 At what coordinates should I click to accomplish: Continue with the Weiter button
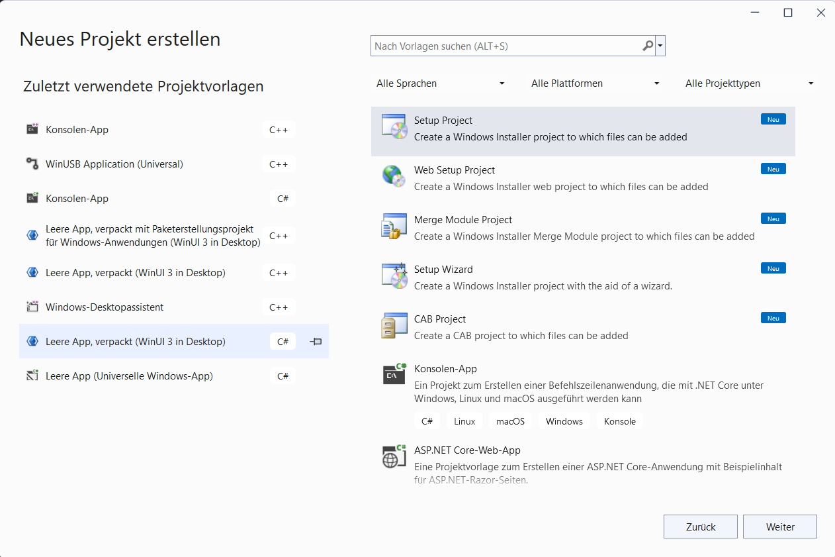tap(780, 527)
